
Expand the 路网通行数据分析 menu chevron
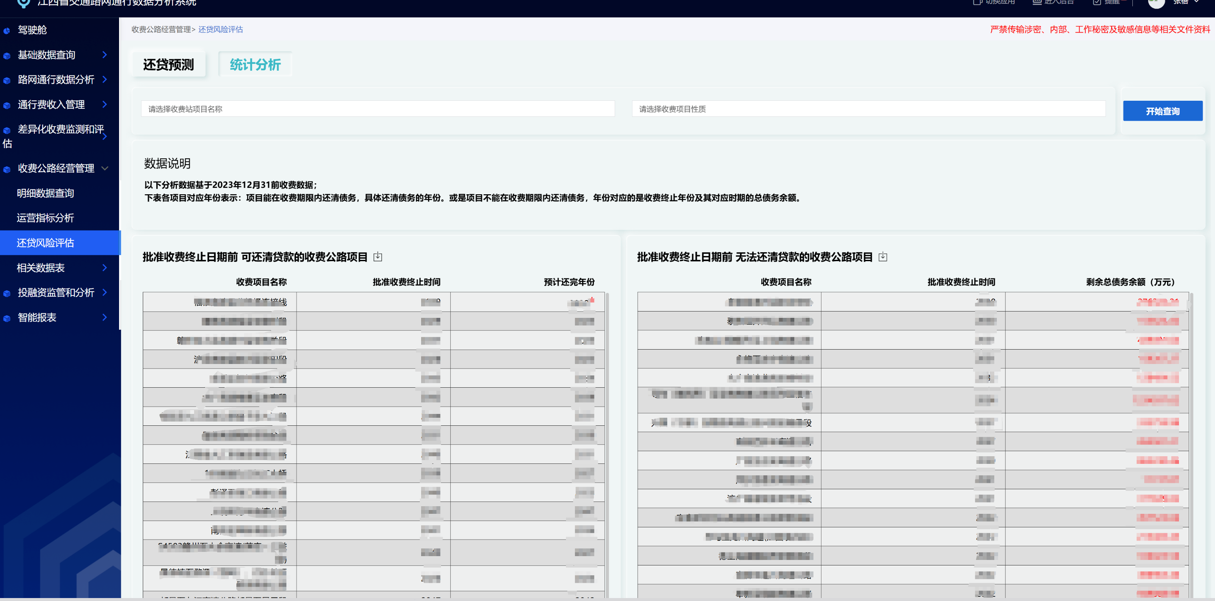(x=105, y=79)
